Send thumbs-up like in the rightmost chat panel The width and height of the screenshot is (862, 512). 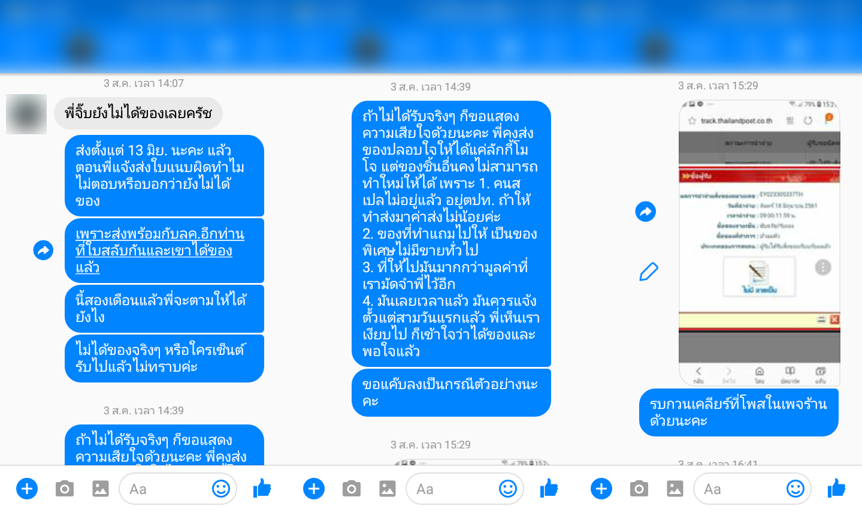(x=836, y=489)
